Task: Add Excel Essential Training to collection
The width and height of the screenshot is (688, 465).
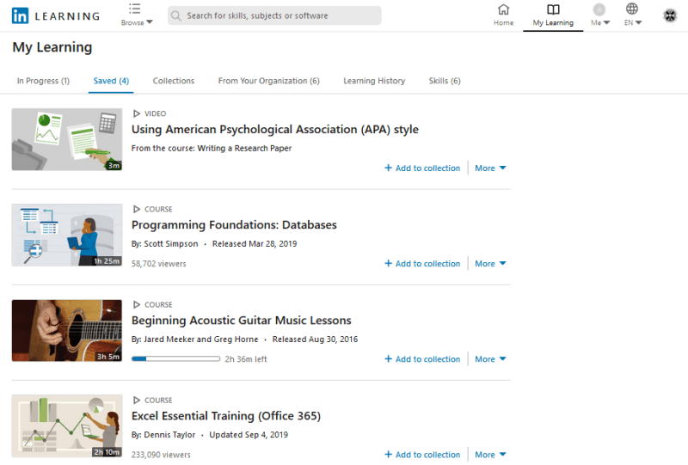Action: 422,455
